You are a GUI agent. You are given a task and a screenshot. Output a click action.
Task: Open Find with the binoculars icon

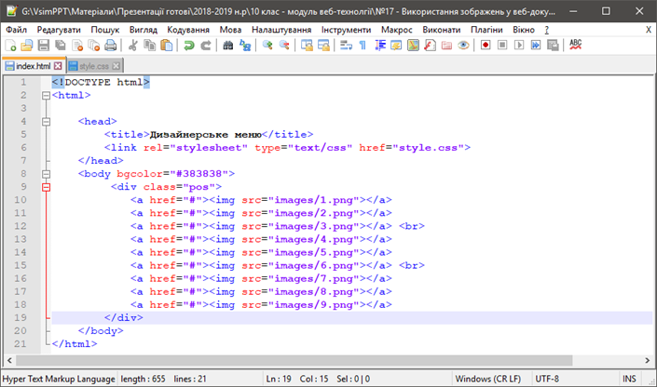tap(228, 46)
